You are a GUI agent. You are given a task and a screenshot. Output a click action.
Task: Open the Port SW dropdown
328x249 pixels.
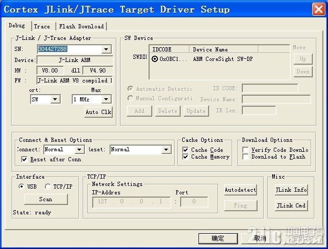click(x=55, y=99)
